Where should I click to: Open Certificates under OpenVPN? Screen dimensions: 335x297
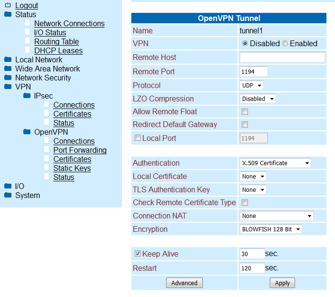click(72, 159)
